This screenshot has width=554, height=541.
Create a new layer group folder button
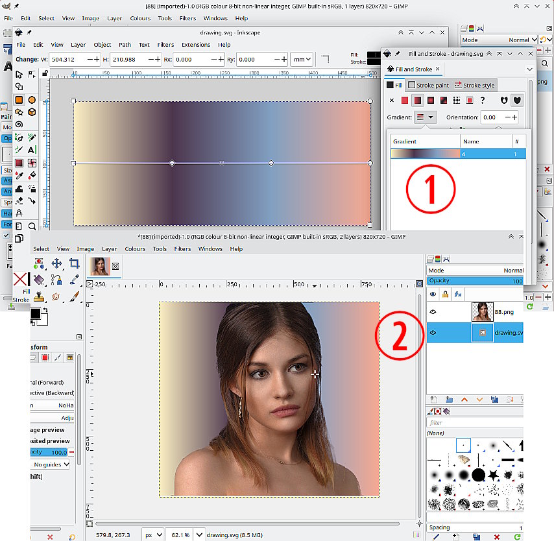point(449,400)
